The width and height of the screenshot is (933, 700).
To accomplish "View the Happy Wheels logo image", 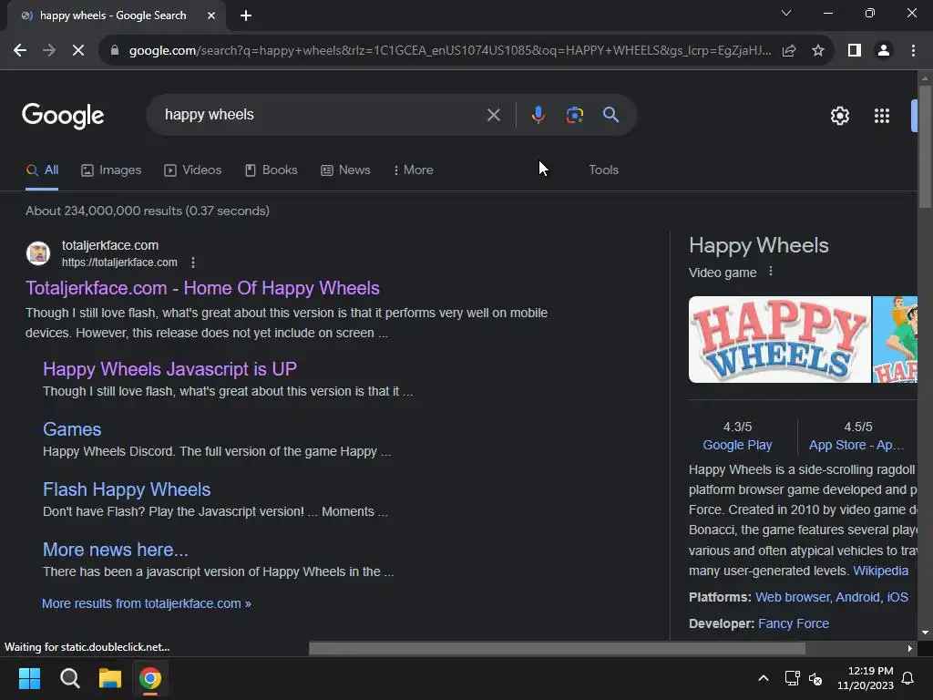I will (780, 339).
